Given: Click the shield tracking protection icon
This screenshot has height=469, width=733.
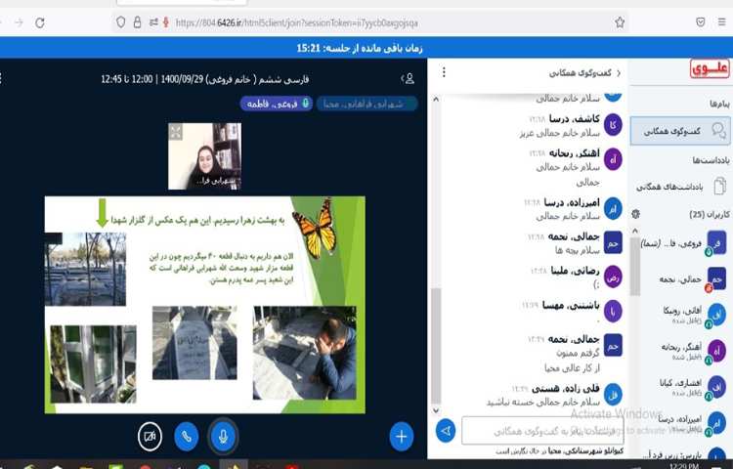Looking at the screenshot, I should (x=120, y=21).
